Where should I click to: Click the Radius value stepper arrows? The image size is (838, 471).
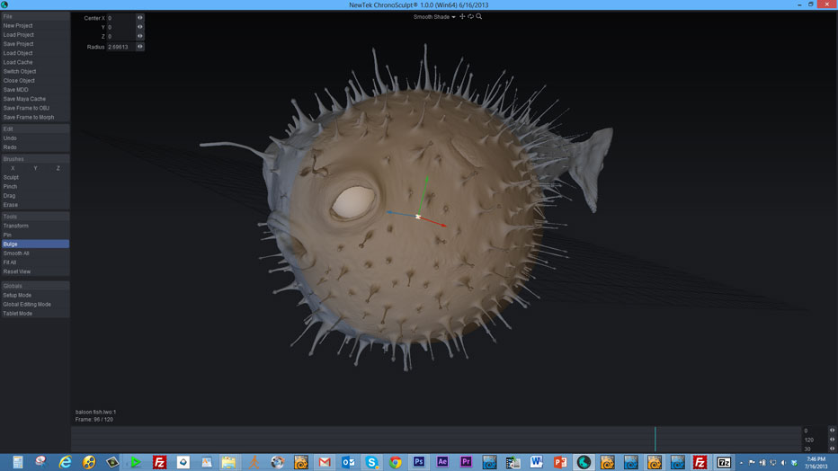140,47
